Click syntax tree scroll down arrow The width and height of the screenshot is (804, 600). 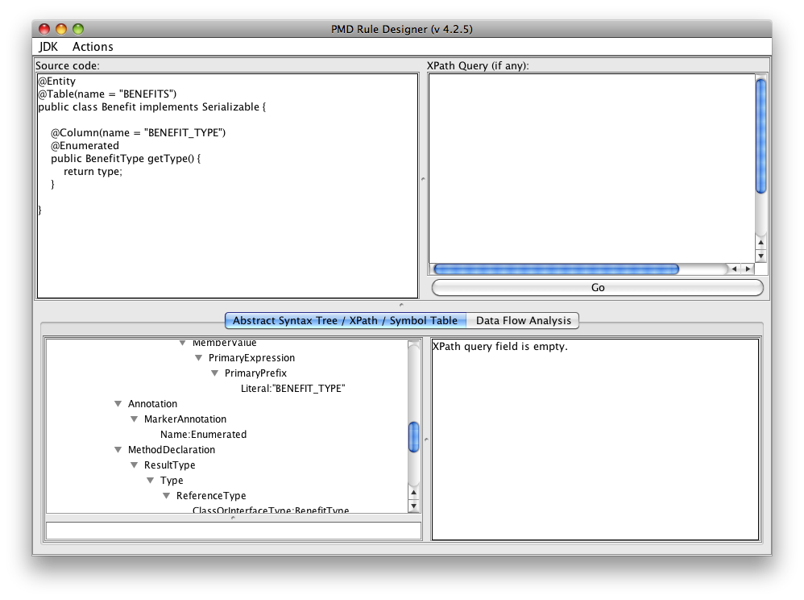[414, 506]
